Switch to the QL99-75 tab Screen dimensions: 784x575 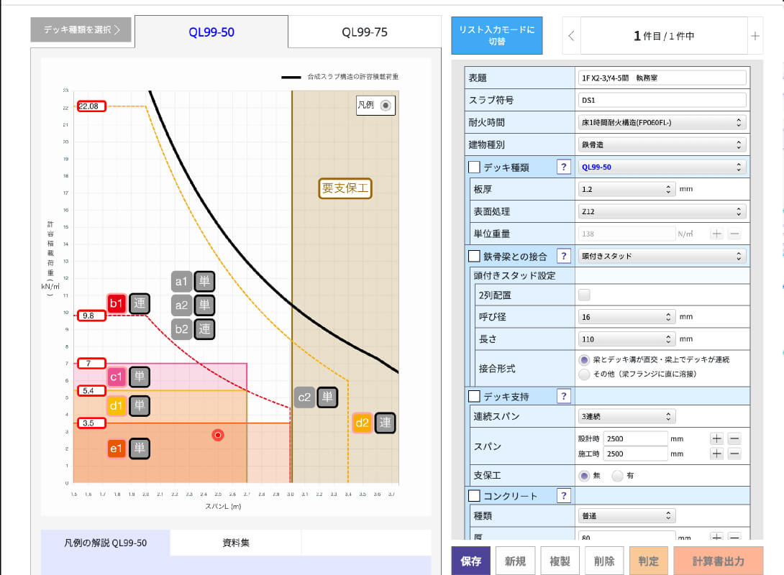365,32
